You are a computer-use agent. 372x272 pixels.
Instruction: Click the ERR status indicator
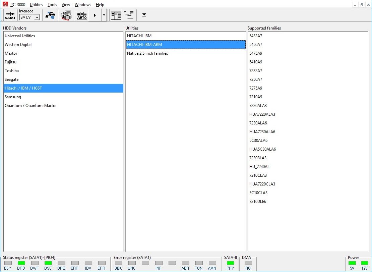[x=102, y=263]
